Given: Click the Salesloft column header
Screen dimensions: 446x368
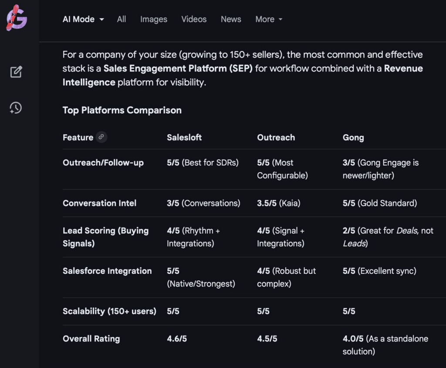Looking at the screenshot, I should [184, 137].
